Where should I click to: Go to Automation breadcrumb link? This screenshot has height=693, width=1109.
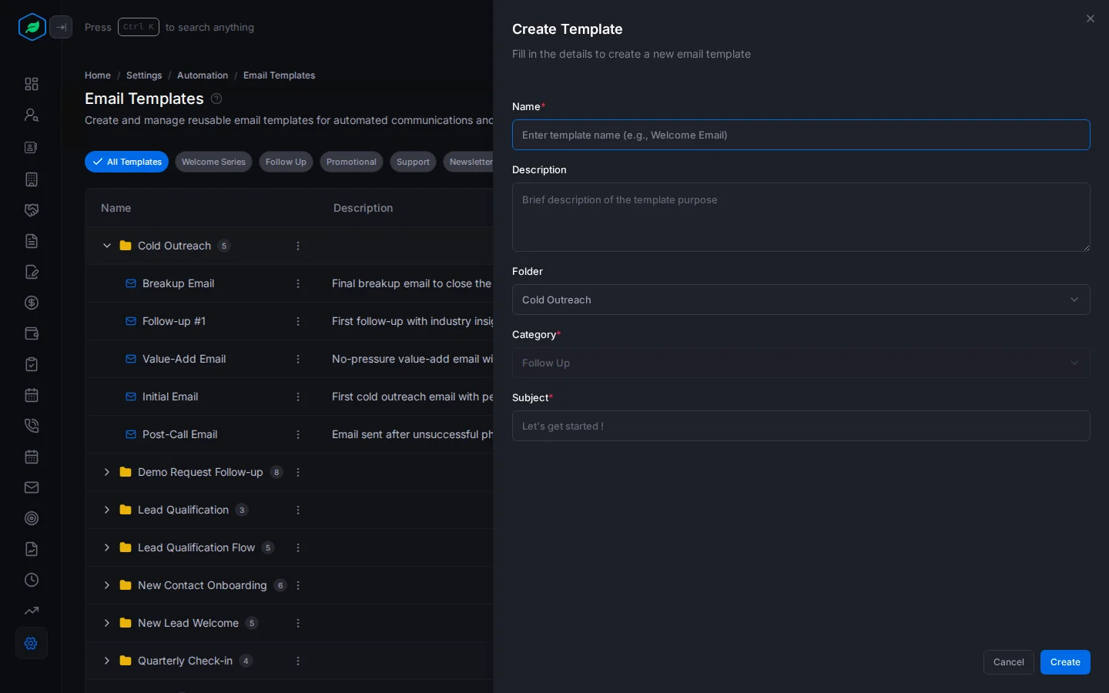[x=203, y=75]
